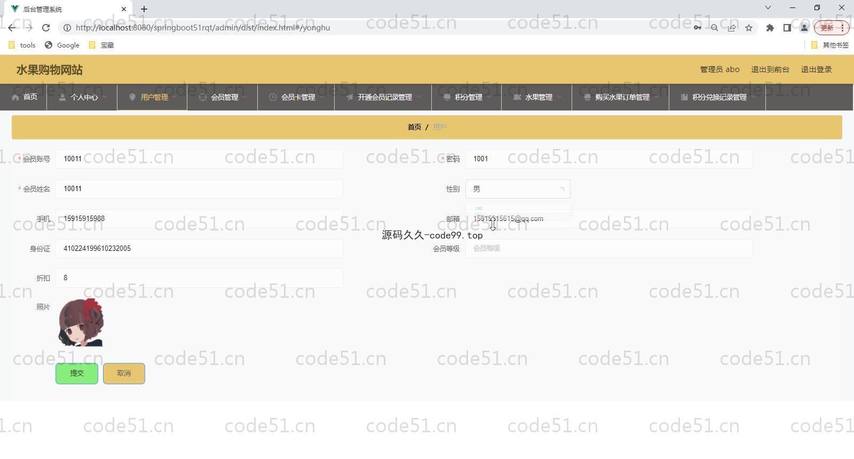Click the 手机 input field
The image size is (854, 459).
tap(199, 219)
